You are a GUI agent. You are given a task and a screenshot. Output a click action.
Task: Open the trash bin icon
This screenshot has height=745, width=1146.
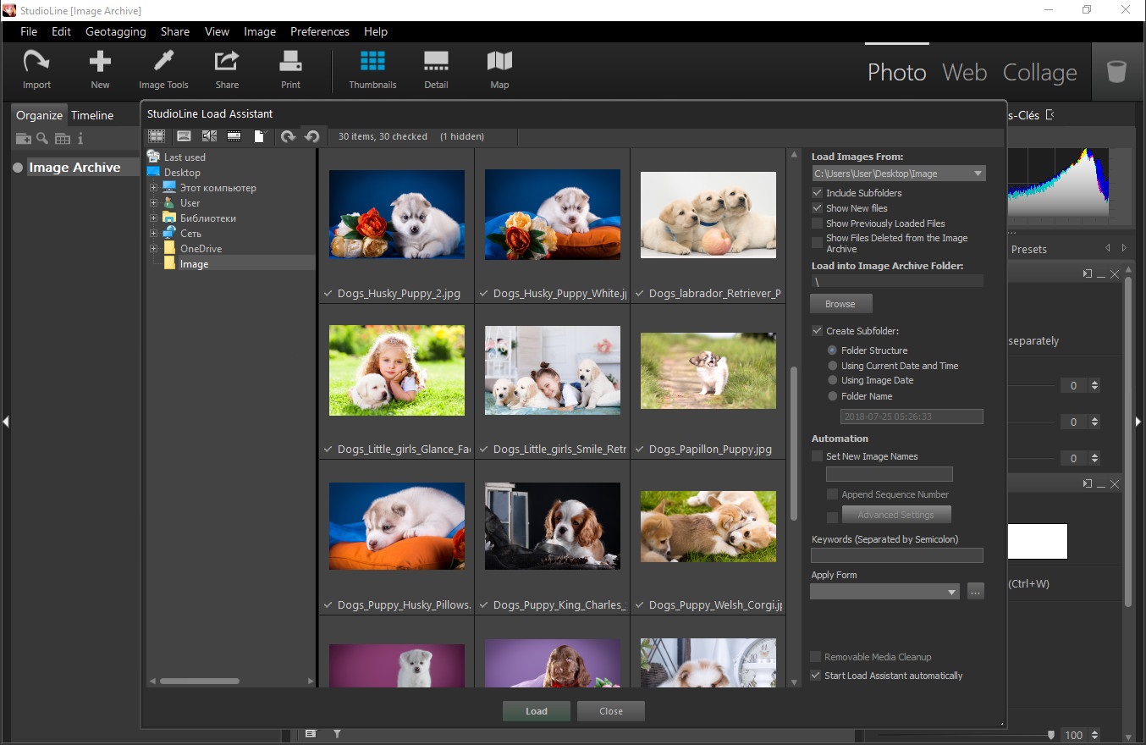tap(1116, 71)
